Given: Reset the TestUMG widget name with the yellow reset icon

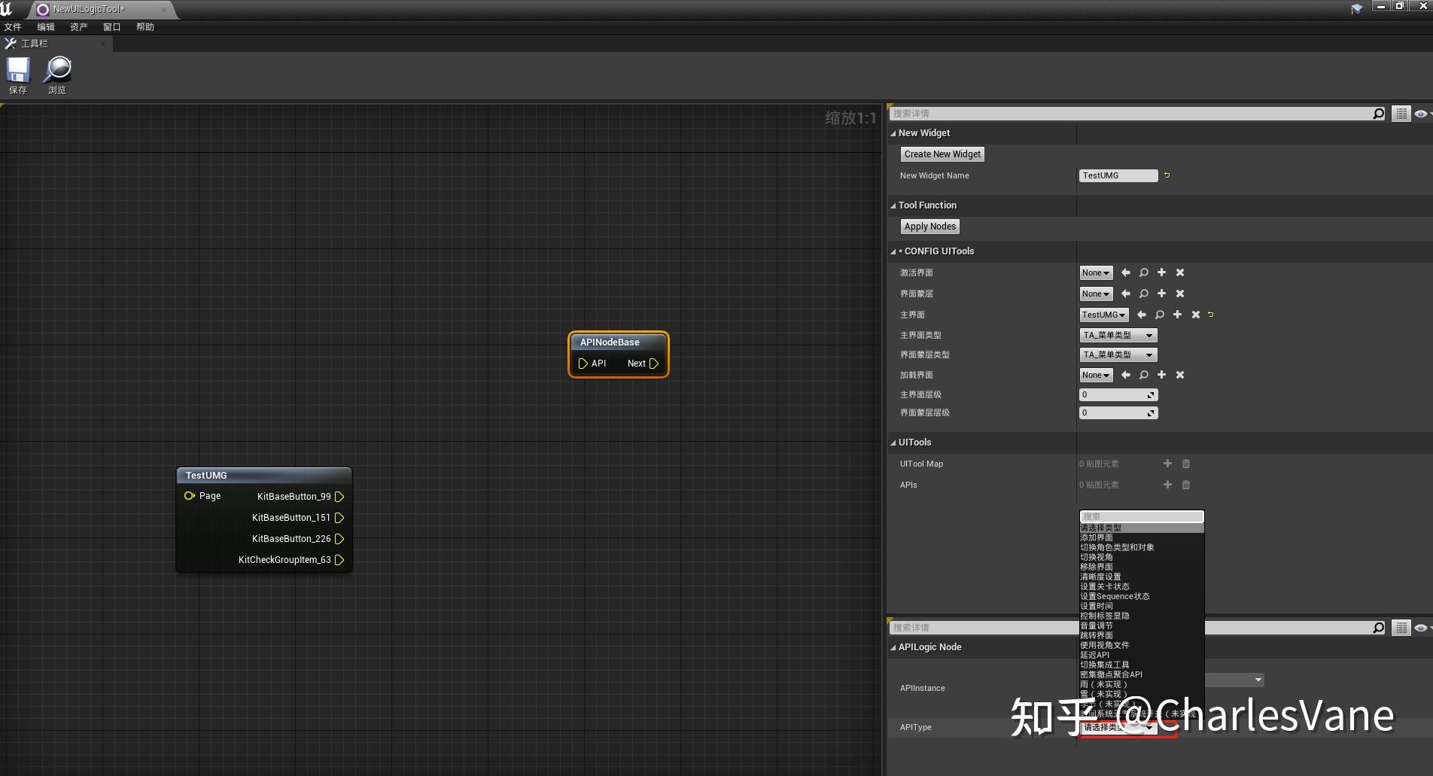Looking at the screenshot, I should pyautogui.click(x=1167, y=175).
